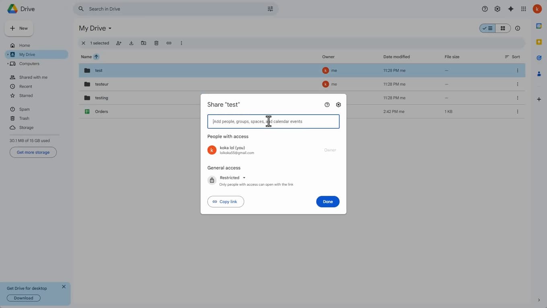Reverse sort direction arrow
The height and width of the screenshot is (308, 547).
96,57
